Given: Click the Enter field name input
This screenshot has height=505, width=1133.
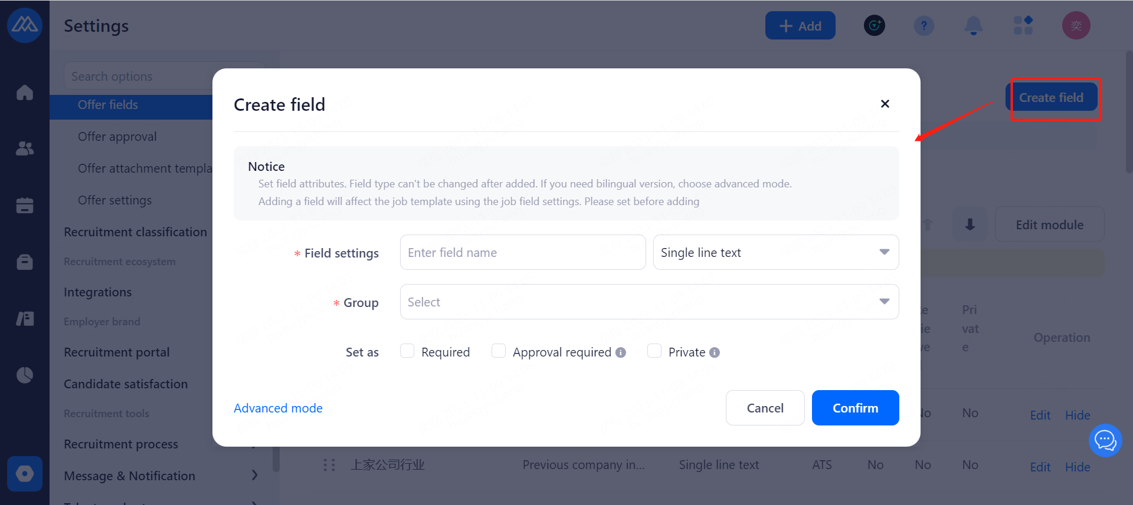Looking at the screenshot, I should click(x=522, y=252).
